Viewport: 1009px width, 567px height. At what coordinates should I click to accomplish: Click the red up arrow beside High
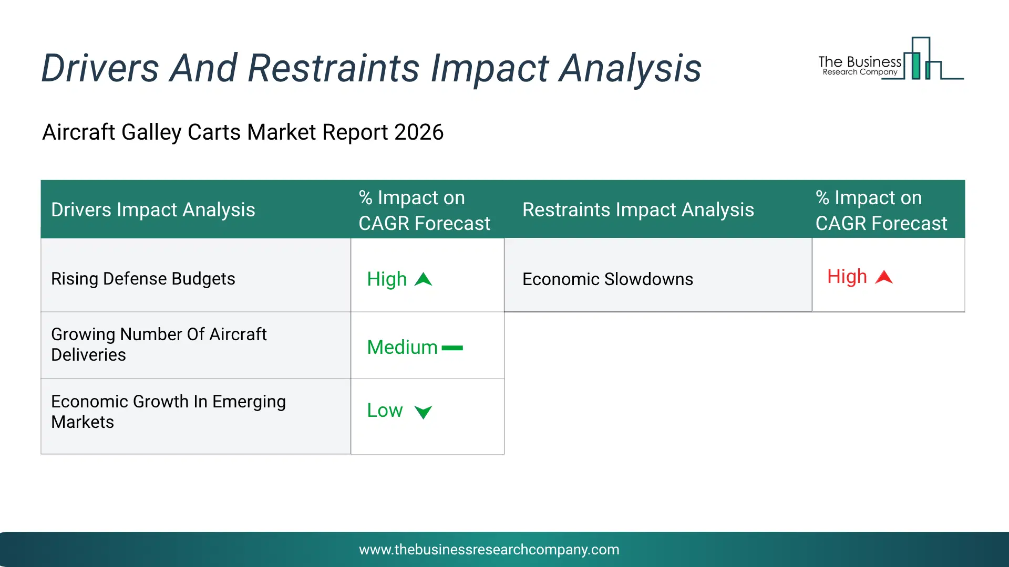pos(884,277)
